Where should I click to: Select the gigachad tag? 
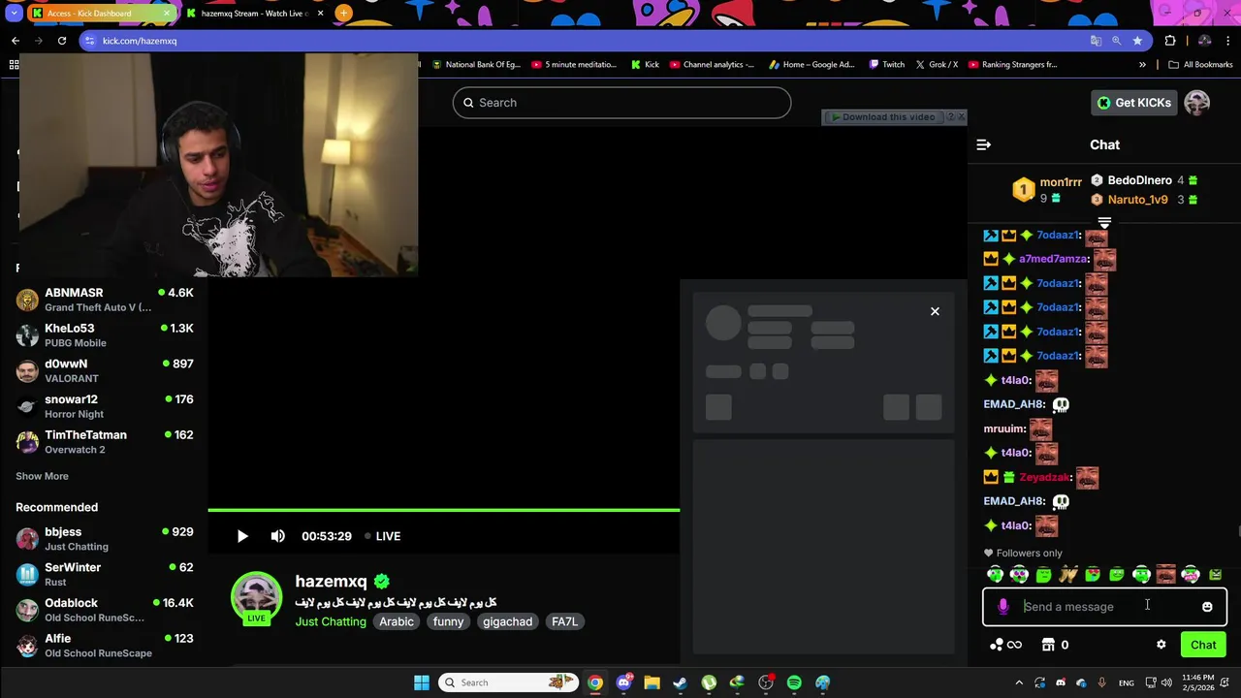[508, 621]
